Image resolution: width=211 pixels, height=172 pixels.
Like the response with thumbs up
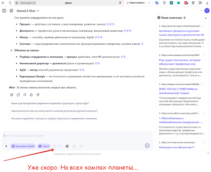[31, 95]
